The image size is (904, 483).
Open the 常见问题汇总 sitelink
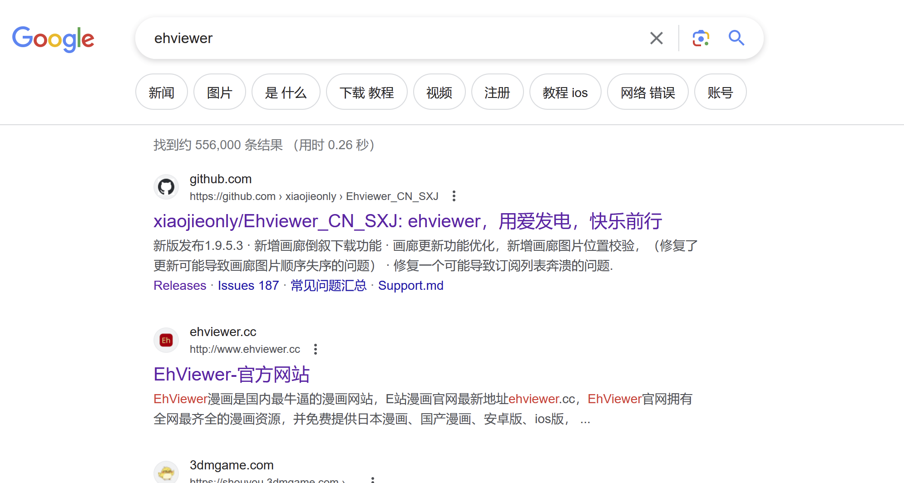(328, 285)
